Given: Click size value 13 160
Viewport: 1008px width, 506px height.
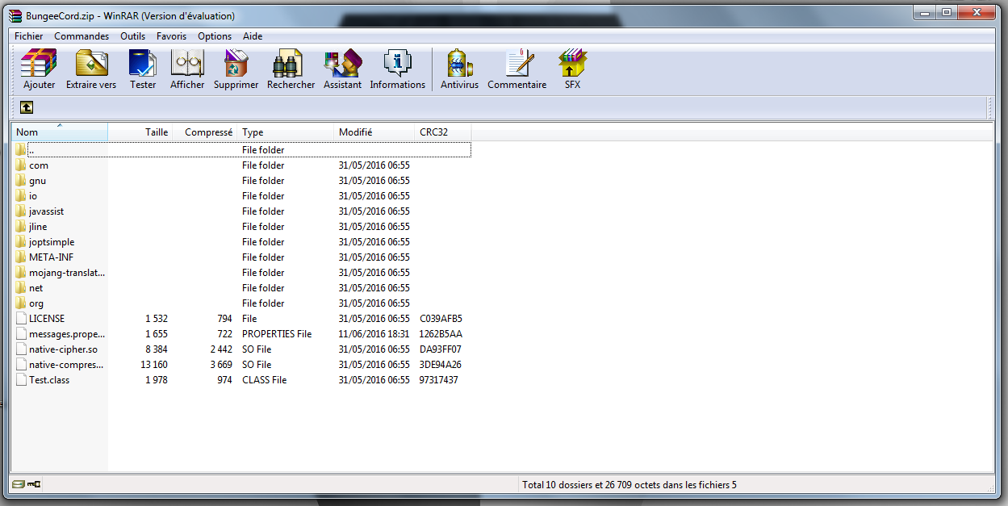Looking at the screenshot, I should [154, 364].
